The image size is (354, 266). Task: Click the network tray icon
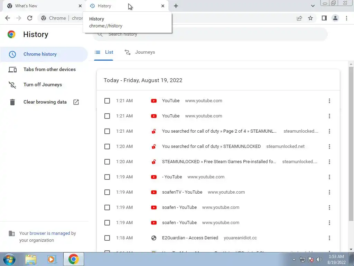302,259
